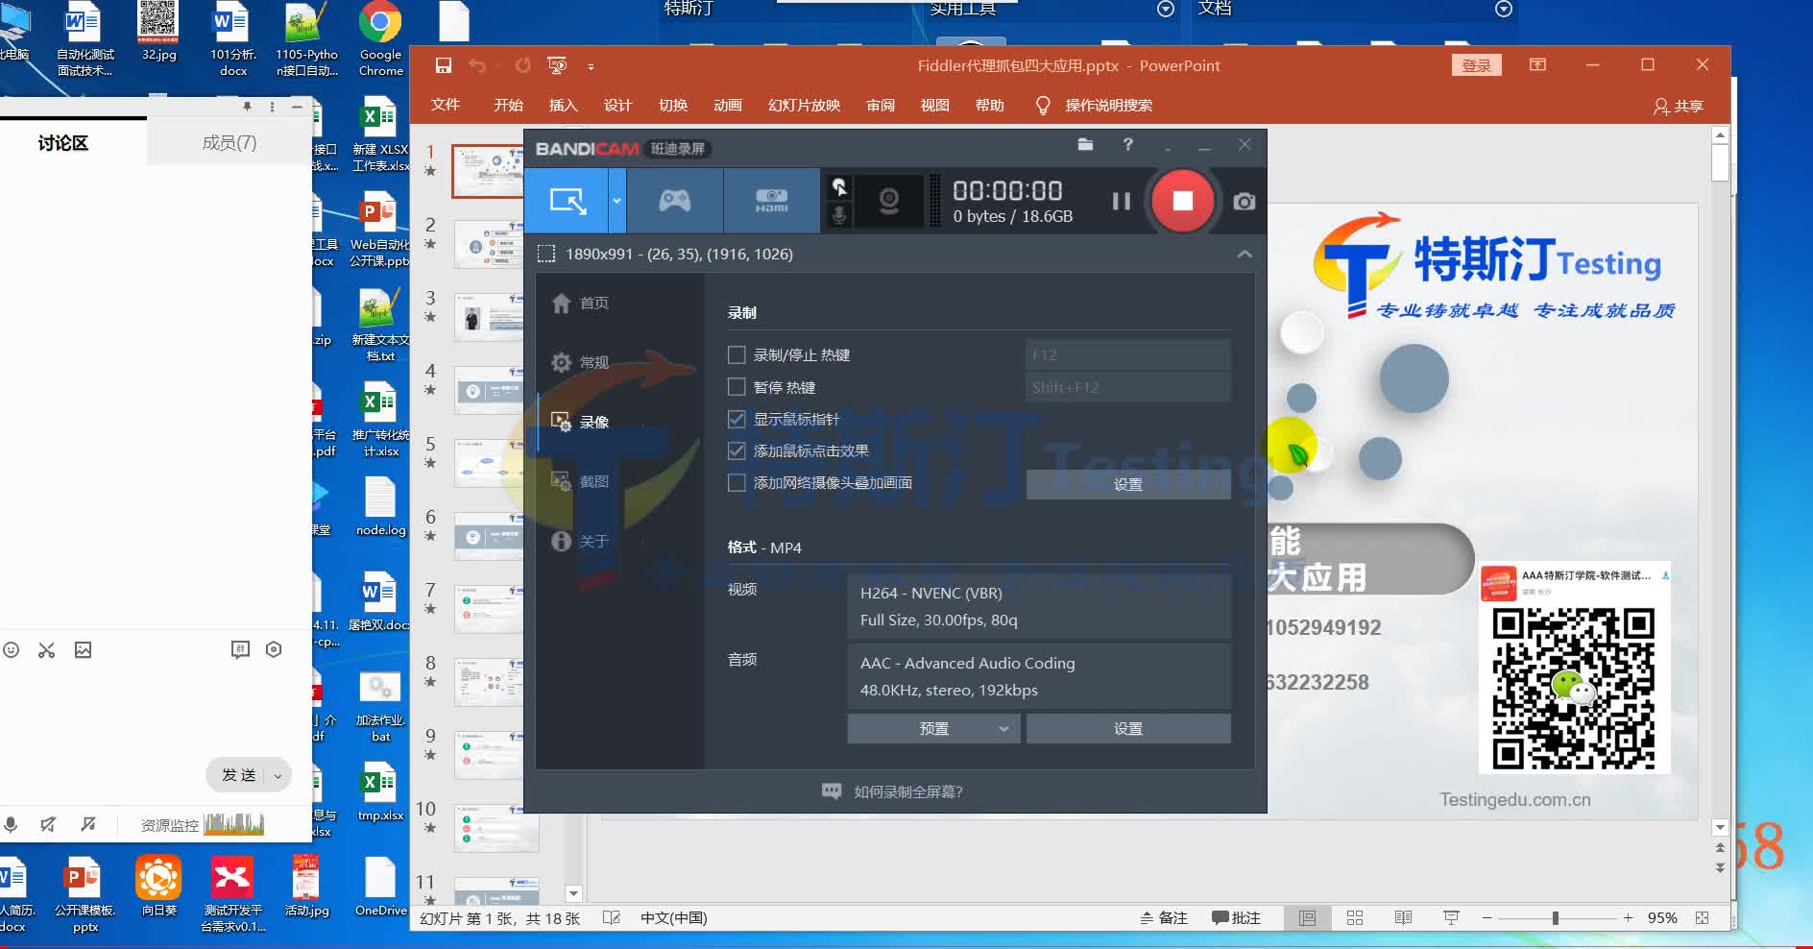The height and width of the screenshot is (949, 1813).
Task: Start slideshow from status bar icon
Action: (1451, 917)
